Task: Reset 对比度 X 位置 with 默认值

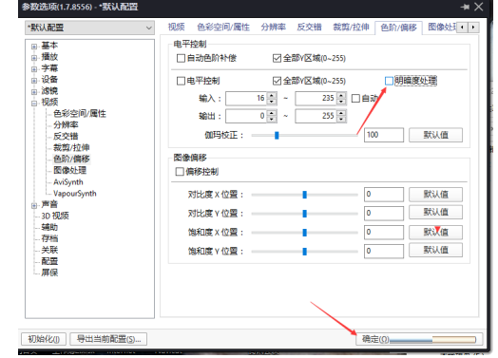Action: tap(435, 195)
